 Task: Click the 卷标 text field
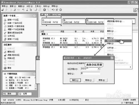pyautogui.click(x=90, y=73)
